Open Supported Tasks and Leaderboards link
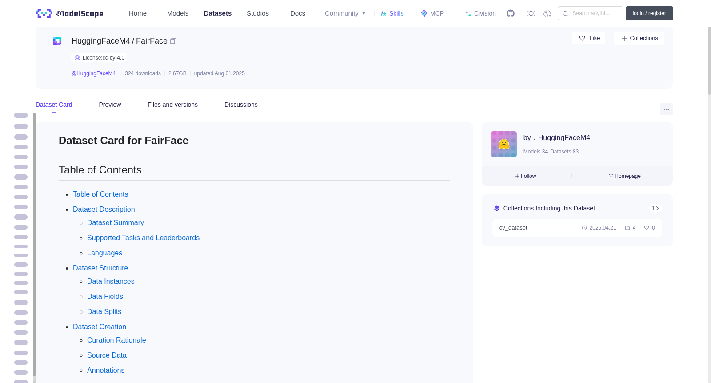The width and height of the screenshot is (711, 383). point(143,238)
